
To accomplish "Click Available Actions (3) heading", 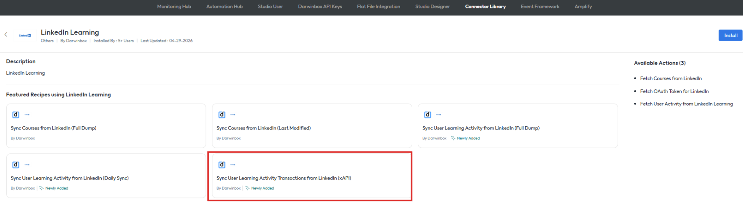I will (x=659, y=63).
